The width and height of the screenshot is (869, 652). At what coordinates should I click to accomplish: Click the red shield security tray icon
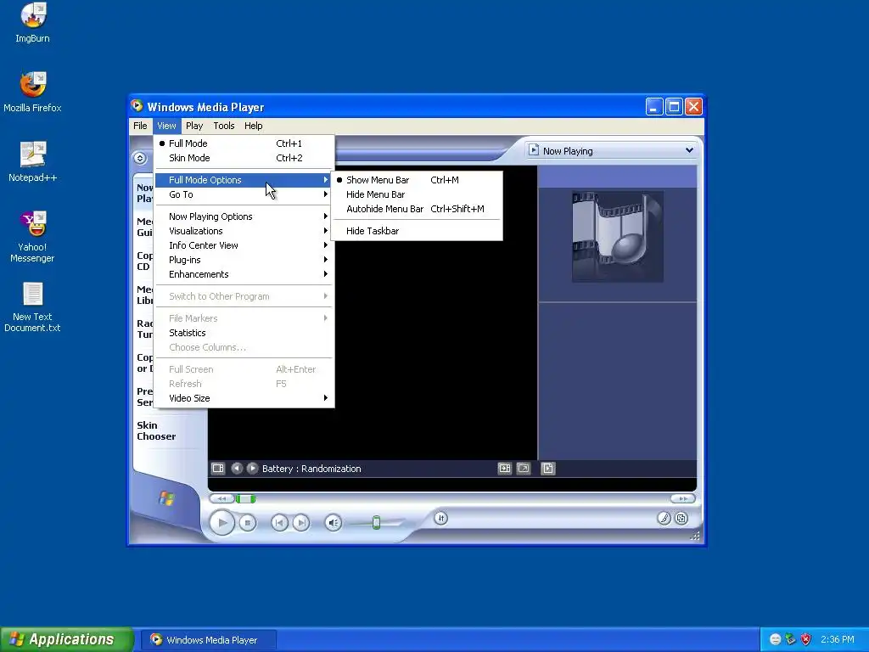click(806, 639)
